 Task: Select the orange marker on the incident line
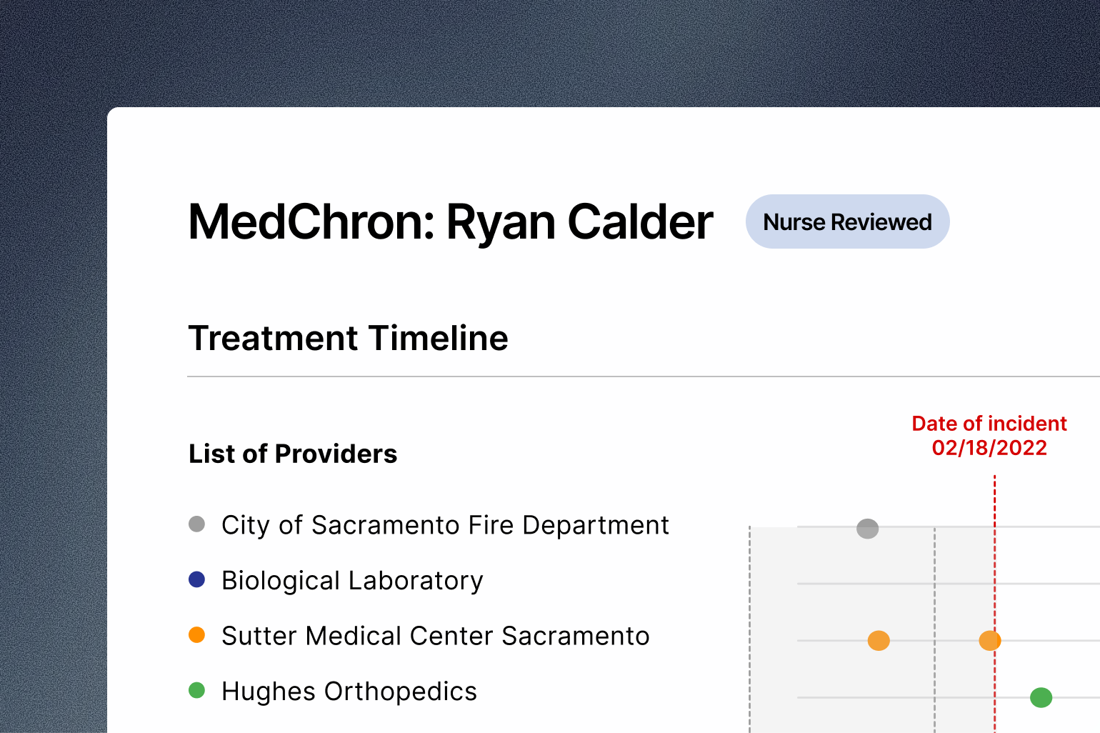point(989,640)
